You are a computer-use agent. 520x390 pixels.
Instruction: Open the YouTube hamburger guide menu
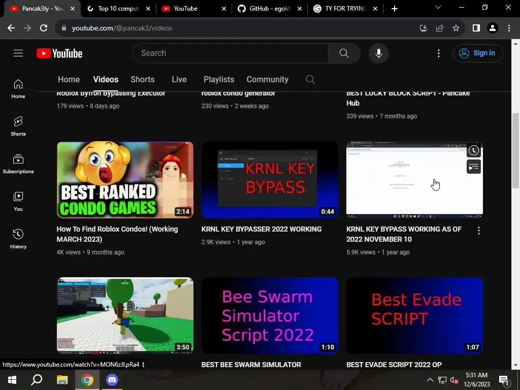coord(18,53)
